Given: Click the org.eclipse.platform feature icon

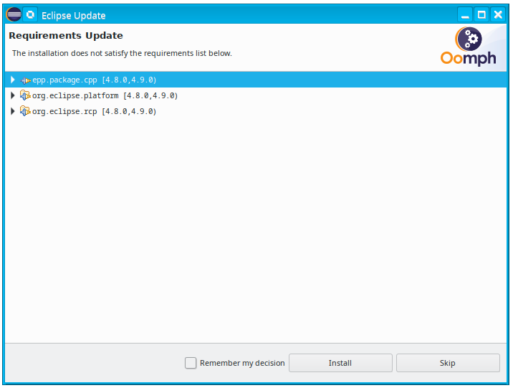Looking at the screenshot, I should point(25,95).
